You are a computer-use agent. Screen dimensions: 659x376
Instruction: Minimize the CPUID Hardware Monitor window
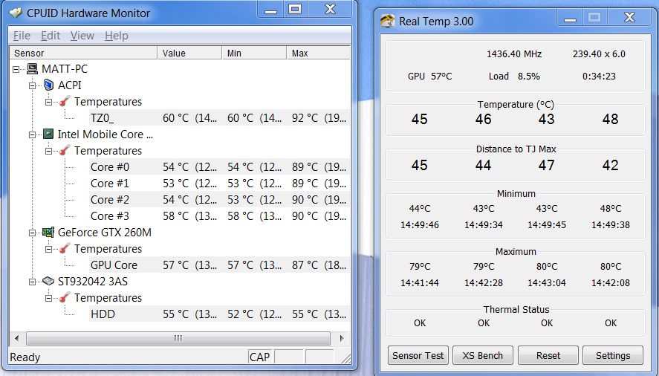271,9
